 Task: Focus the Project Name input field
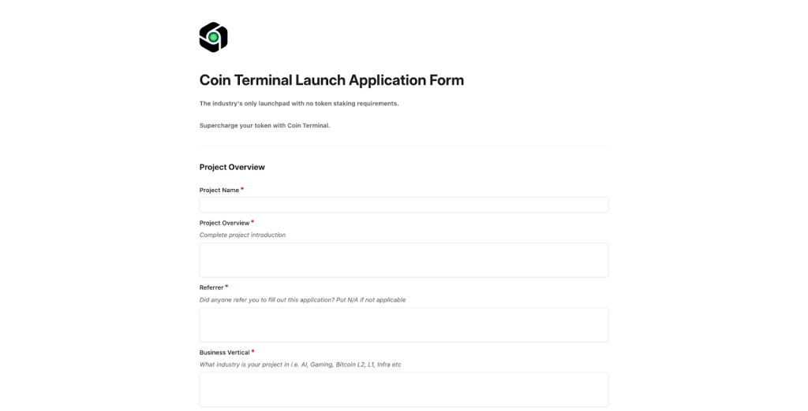point(403,205)
